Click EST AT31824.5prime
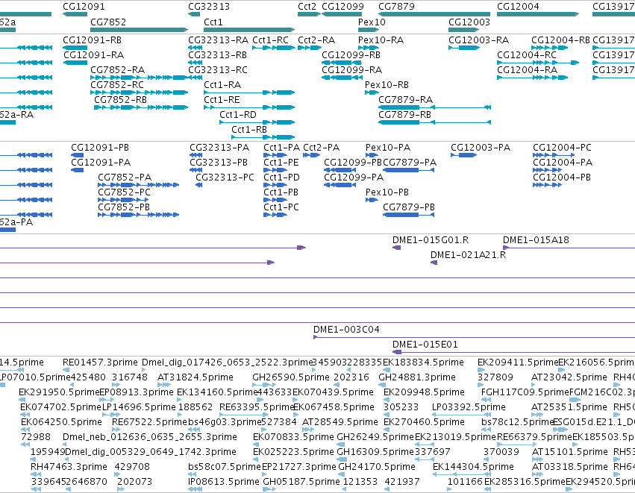 pyautogui.click(x=195, y=377)
